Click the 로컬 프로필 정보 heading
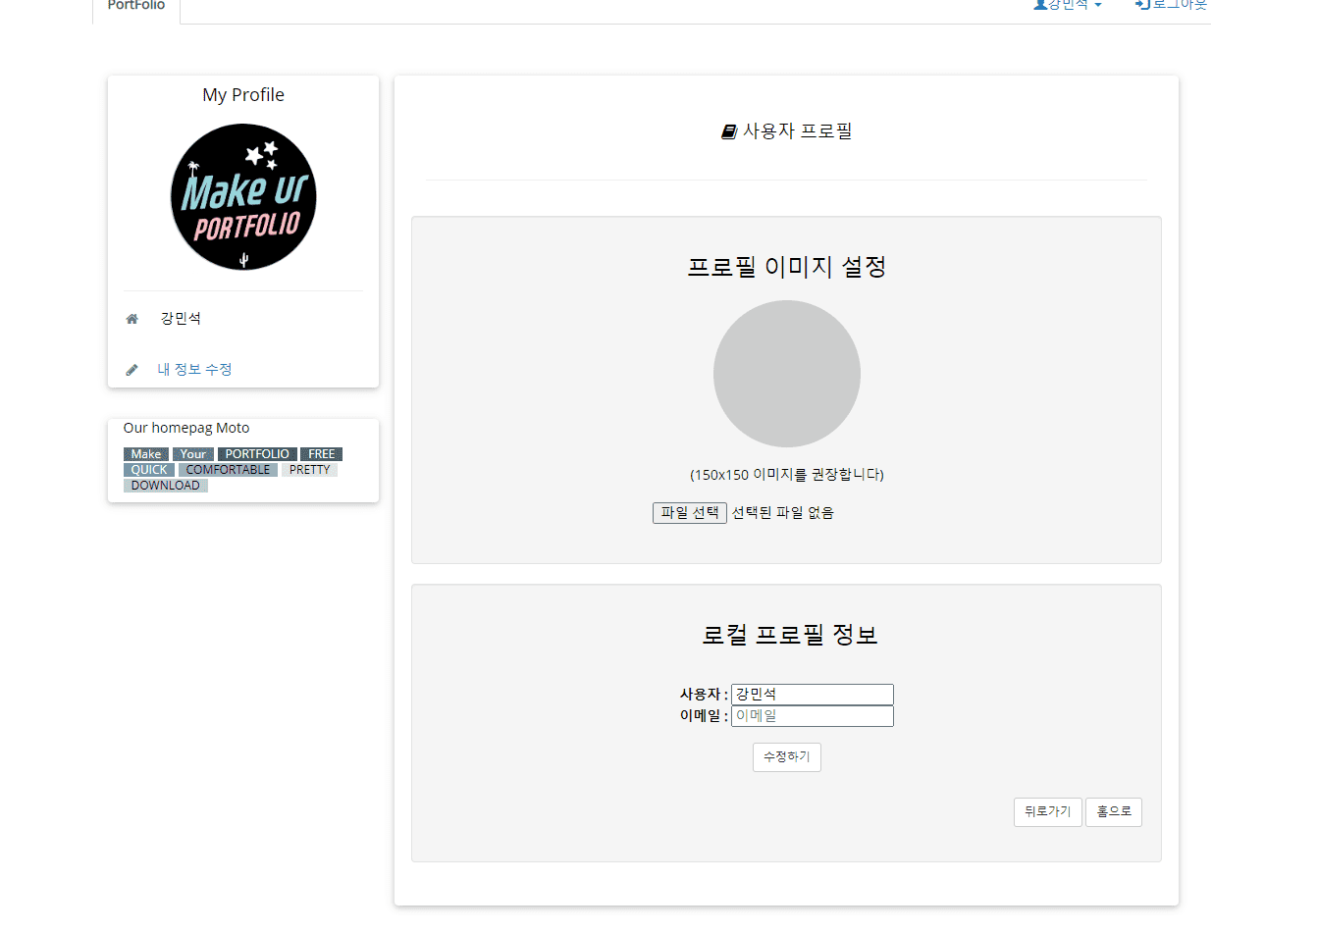This screenshot has height=932, width=1317. click(x=789, y=635)
